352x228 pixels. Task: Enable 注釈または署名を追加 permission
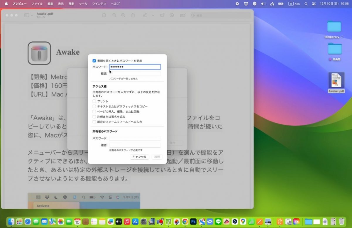click(94, 116)
